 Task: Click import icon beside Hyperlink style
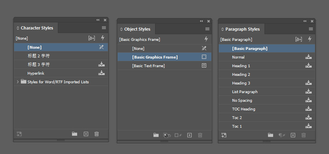click(102, 73)
